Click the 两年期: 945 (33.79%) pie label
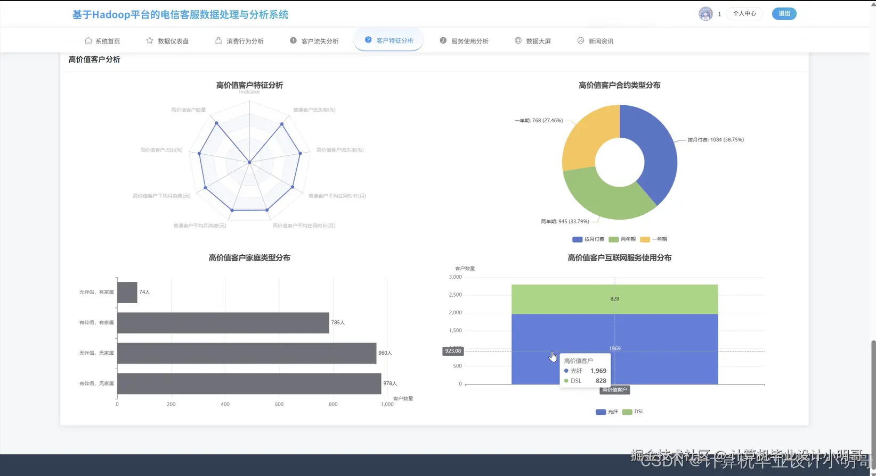 tap(565, 222)
